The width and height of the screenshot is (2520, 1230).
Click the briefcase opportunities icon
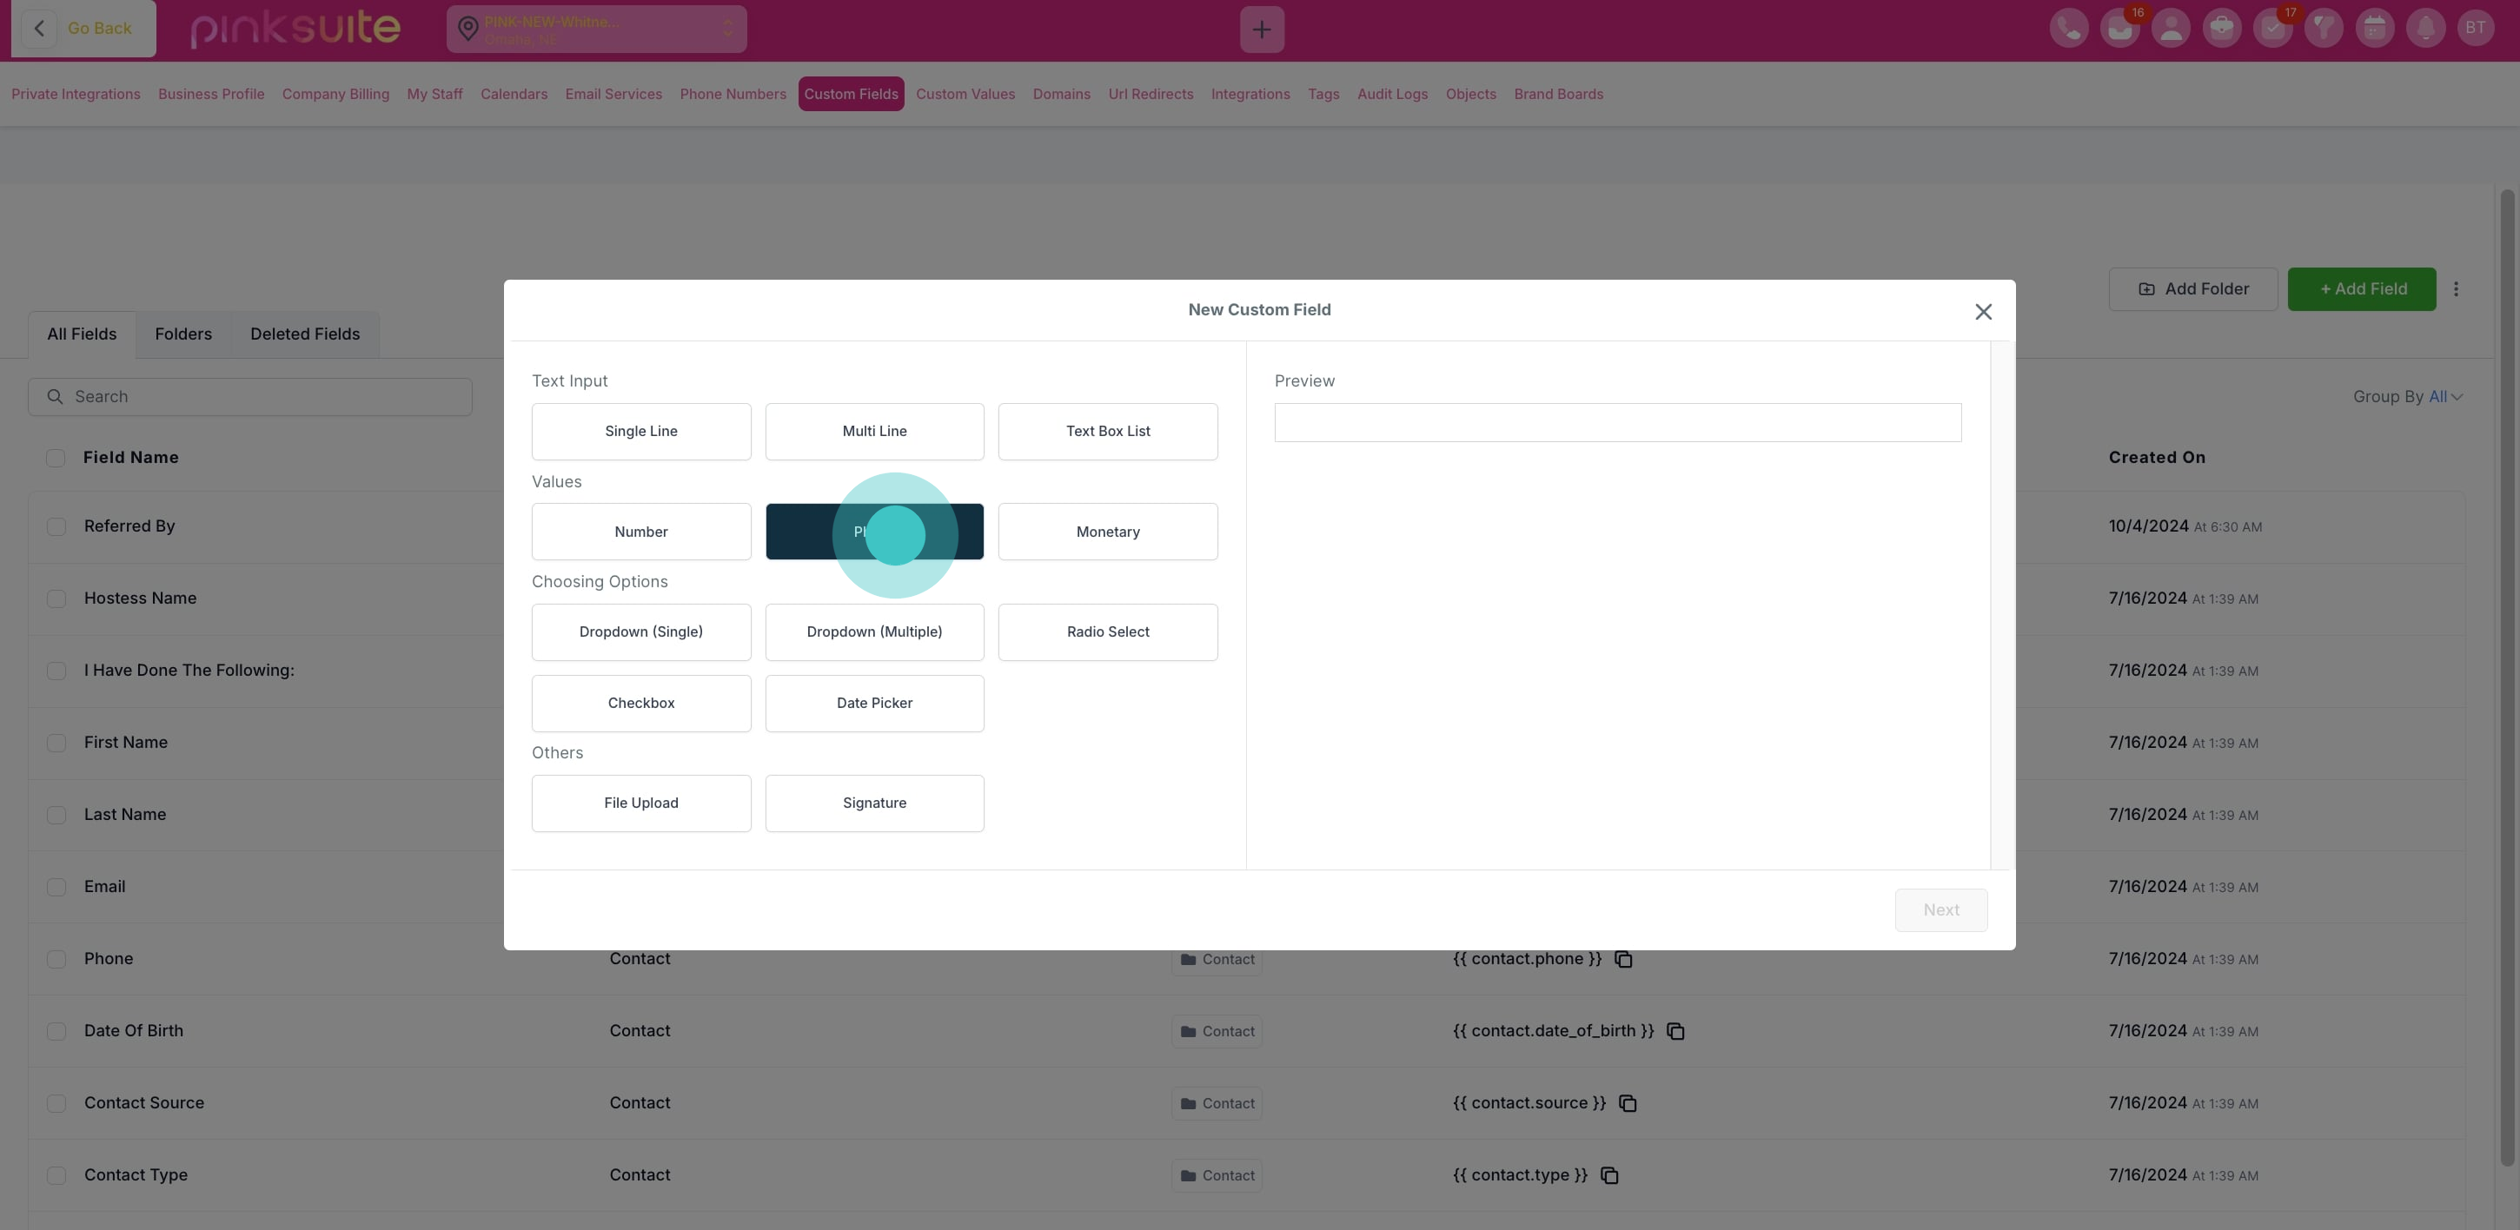tap(2221, 29)
